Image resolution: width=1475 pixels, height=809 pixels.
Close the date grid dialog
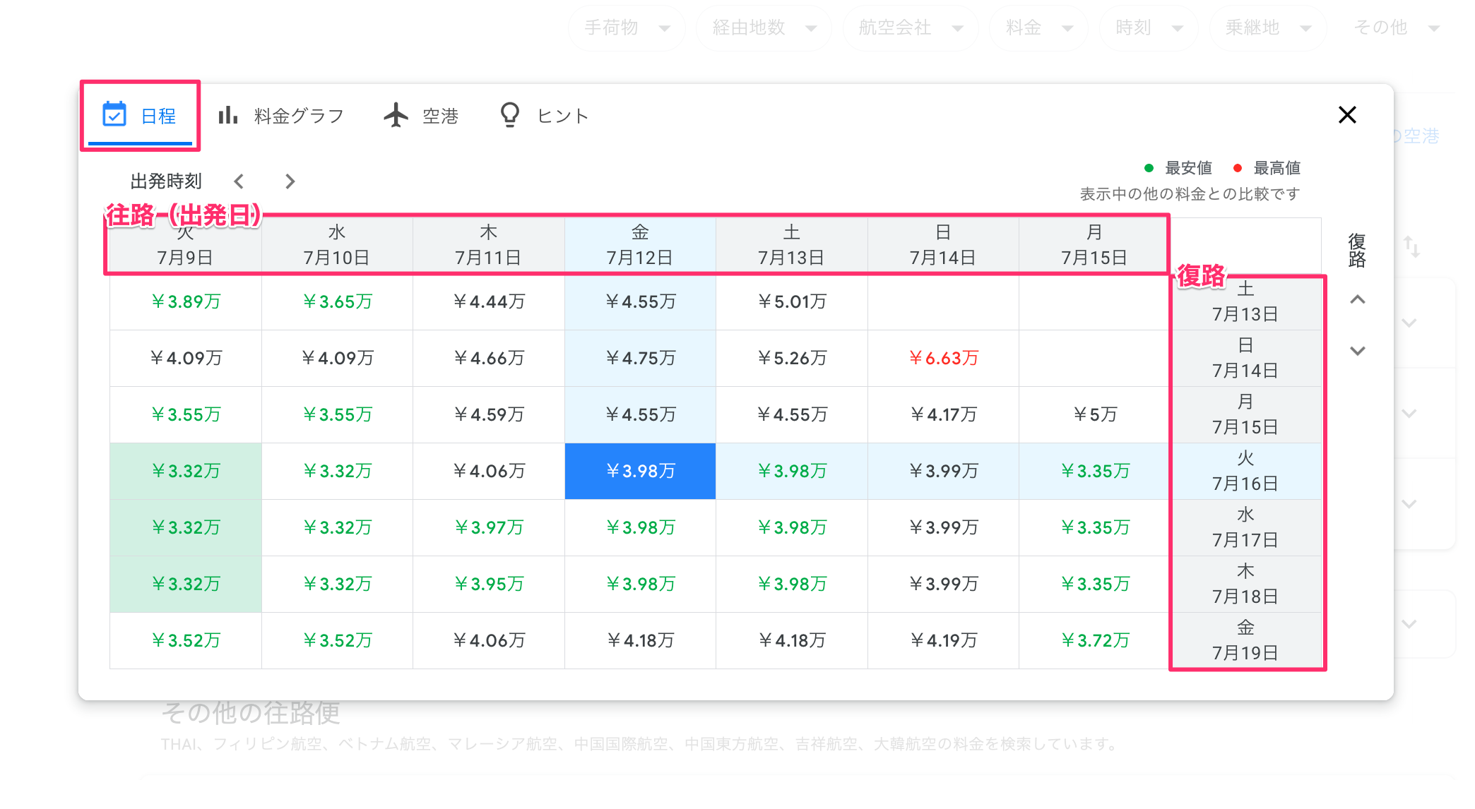(x=1347, y=114)
